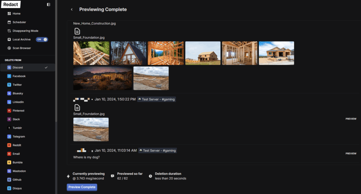
Task: Toggle the Local Archive switch off
Action: 42,40
